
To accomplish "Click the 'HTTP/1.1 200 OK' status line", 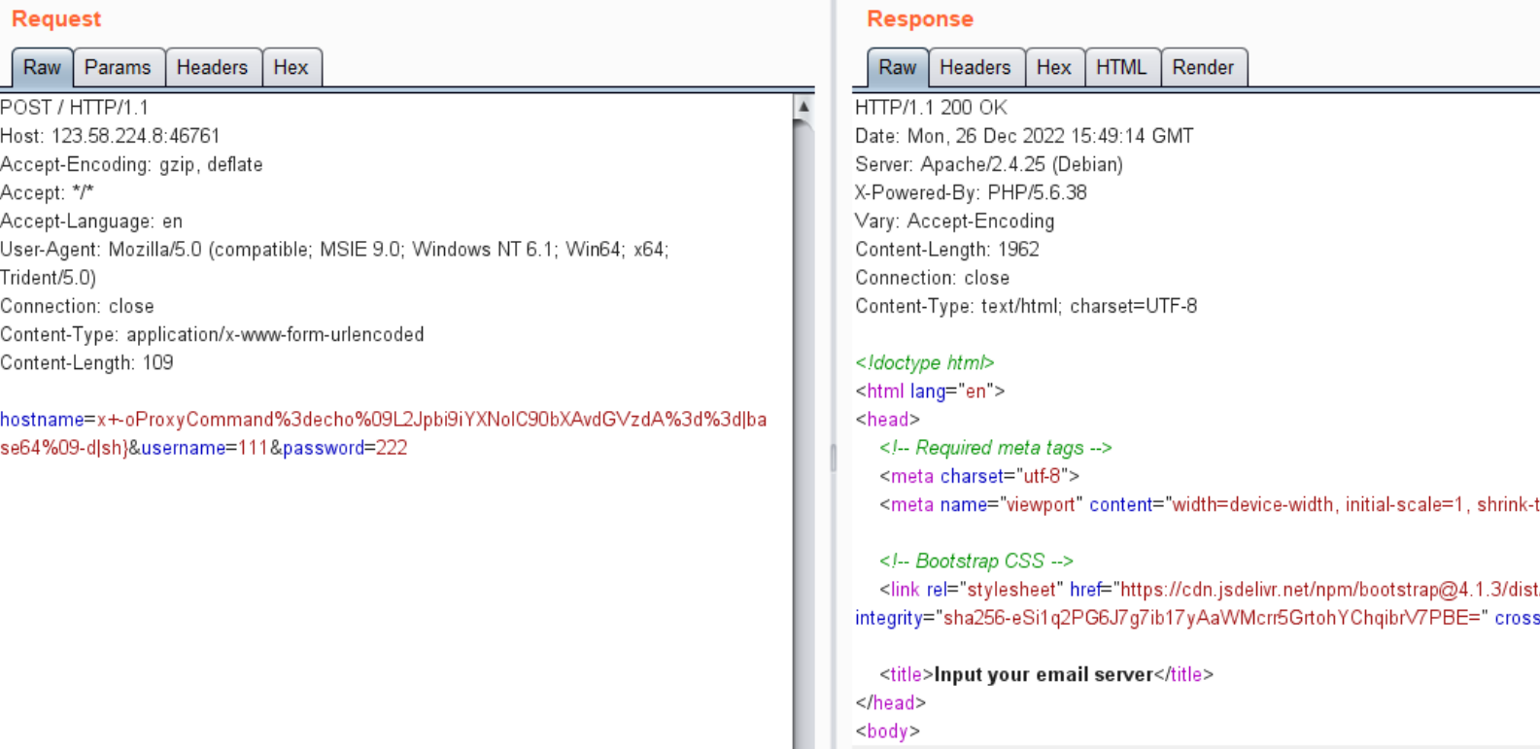I will 931,107.
